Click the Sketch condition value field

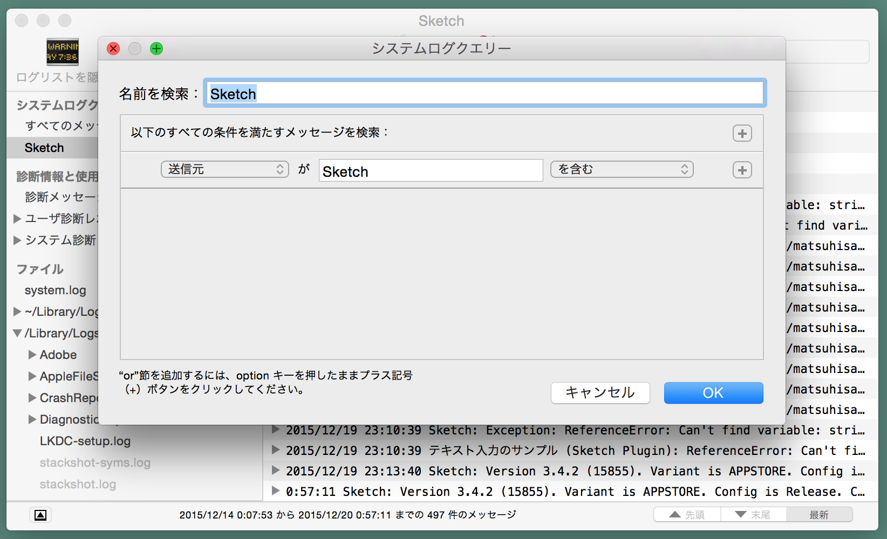[431, 170]
